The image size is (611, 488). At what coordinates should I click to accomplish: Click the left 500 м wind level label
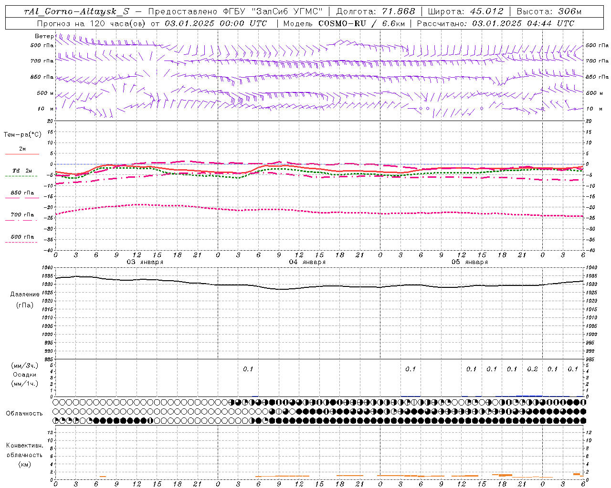45,93
